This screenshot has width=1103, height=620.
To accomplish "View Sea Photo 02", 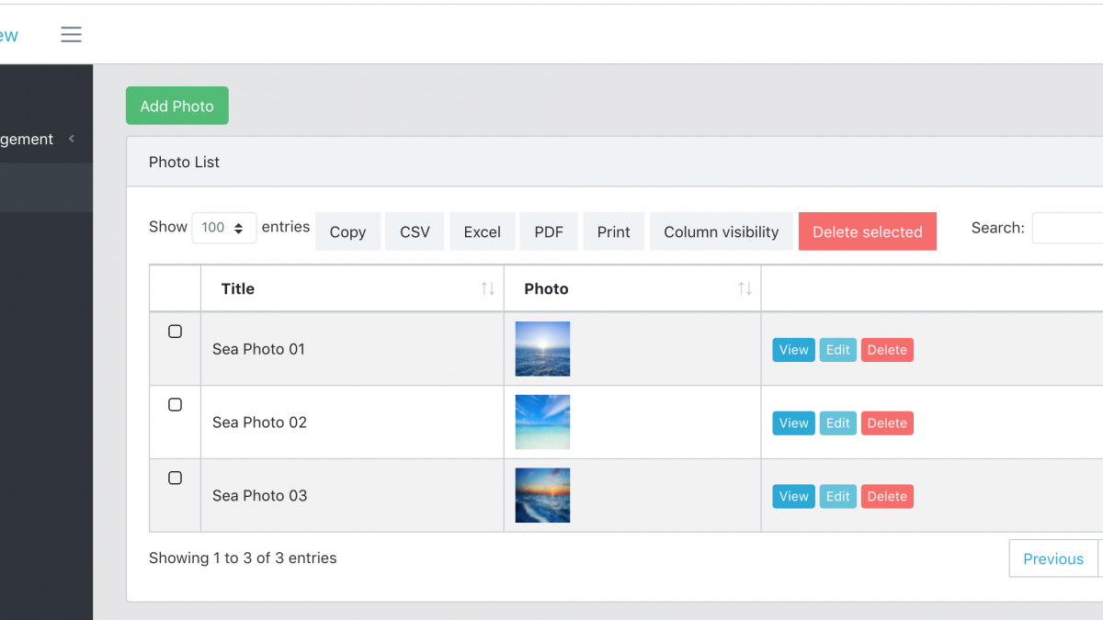I will tap(794, 423).
